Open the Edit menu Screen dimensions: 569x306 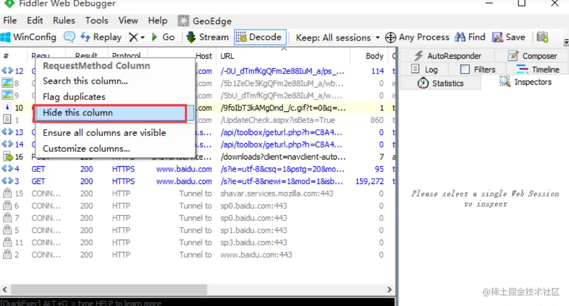tap(35, 21)
